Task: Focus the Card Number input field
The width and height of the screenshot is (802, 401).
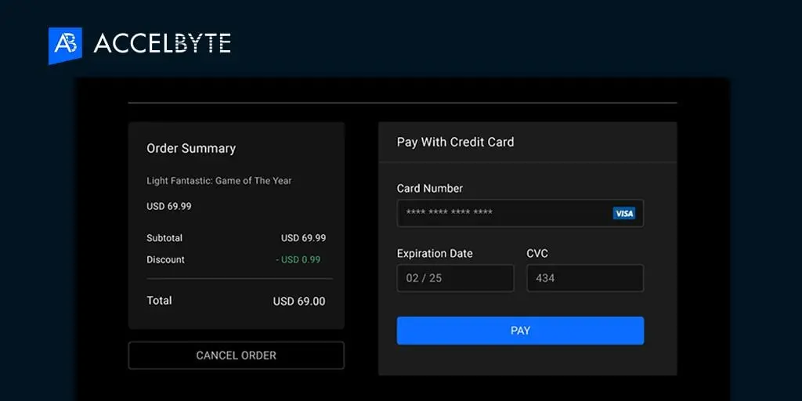Action: (520, 213)
